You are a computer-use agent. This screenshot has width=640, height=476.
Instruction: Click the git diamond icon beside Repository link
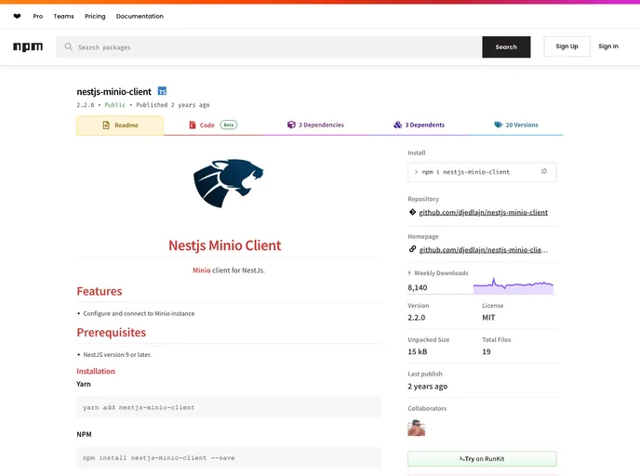(412, 212)
